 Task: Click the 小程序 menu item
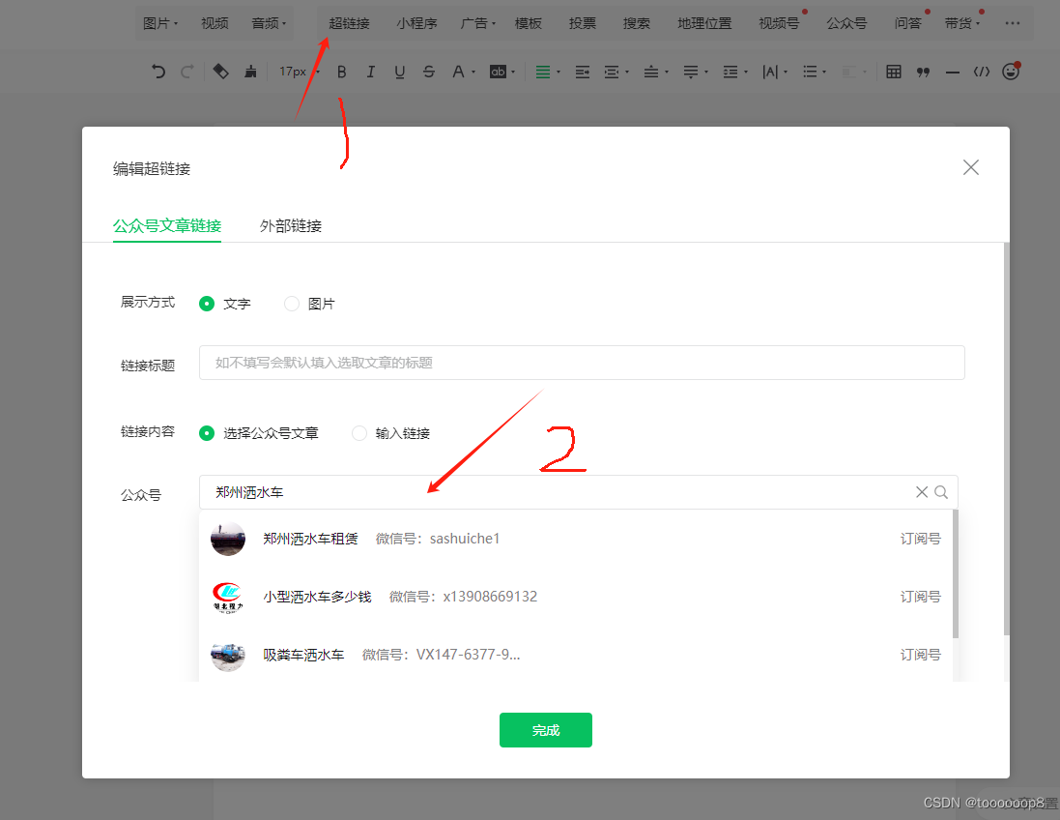click(416, 23)
